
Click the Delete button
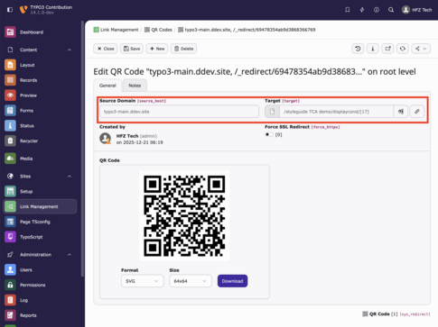point(183,49)
